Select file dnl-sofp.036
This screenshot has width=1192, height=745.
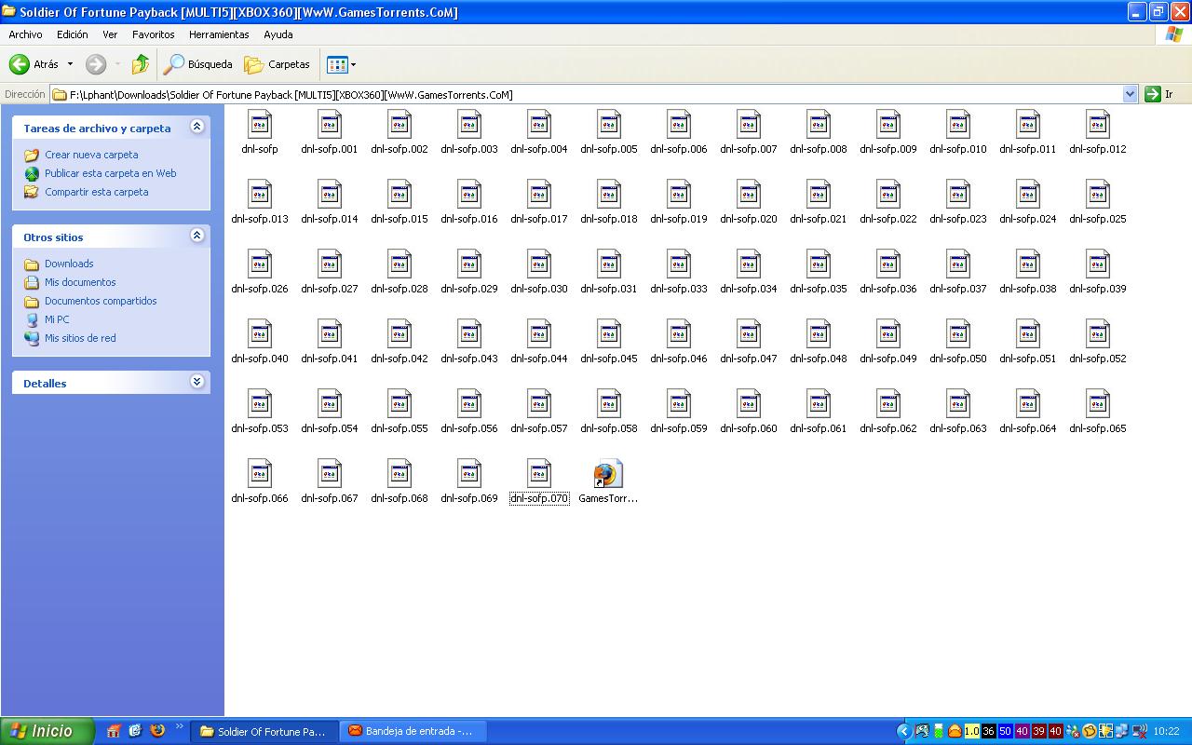coord(888,272)
